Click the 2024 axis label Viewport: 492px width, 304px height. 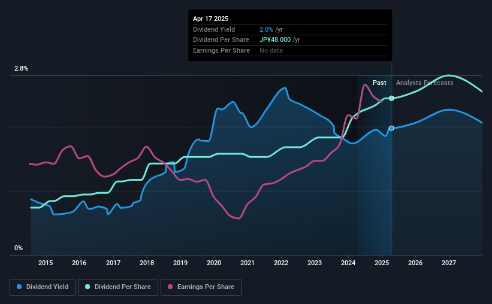(348, 263)
